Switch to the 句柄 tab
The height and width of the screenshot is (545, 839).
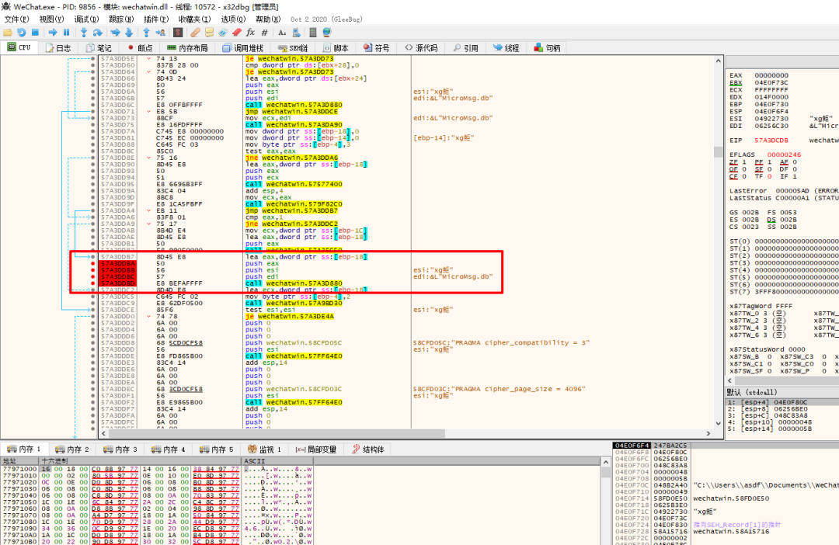(548, 48)
